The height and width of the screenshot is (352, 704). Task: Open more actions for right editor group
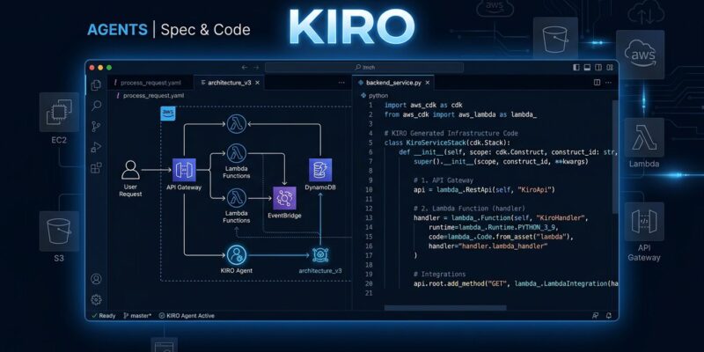(x=609, y=83)
